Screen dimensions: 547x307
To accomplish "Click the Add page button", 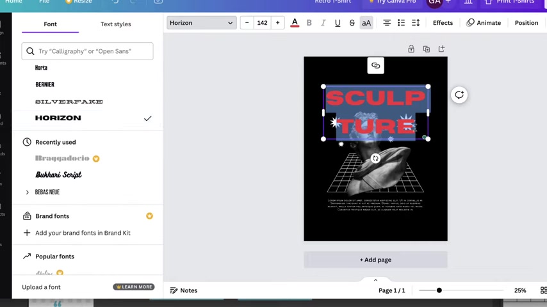I will [x=375, y=260].
